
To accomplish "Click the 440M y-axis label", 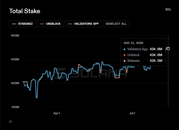I will (x=15, y=35).
